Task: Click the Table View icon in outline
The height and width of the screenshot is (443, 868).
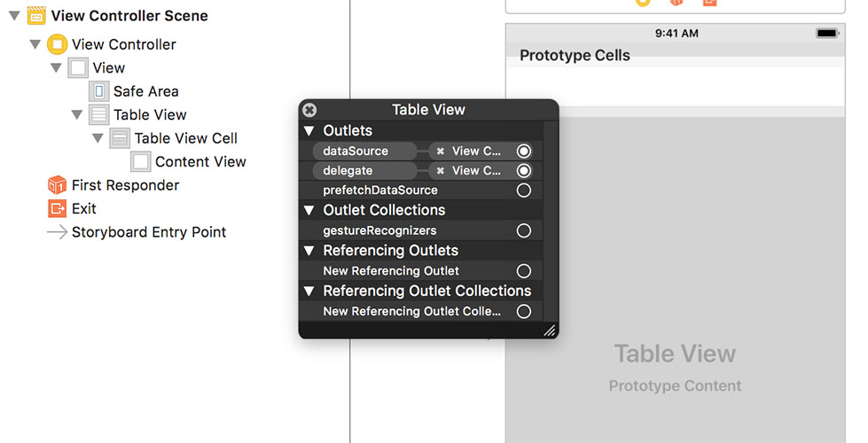Action: coord(99,114)
